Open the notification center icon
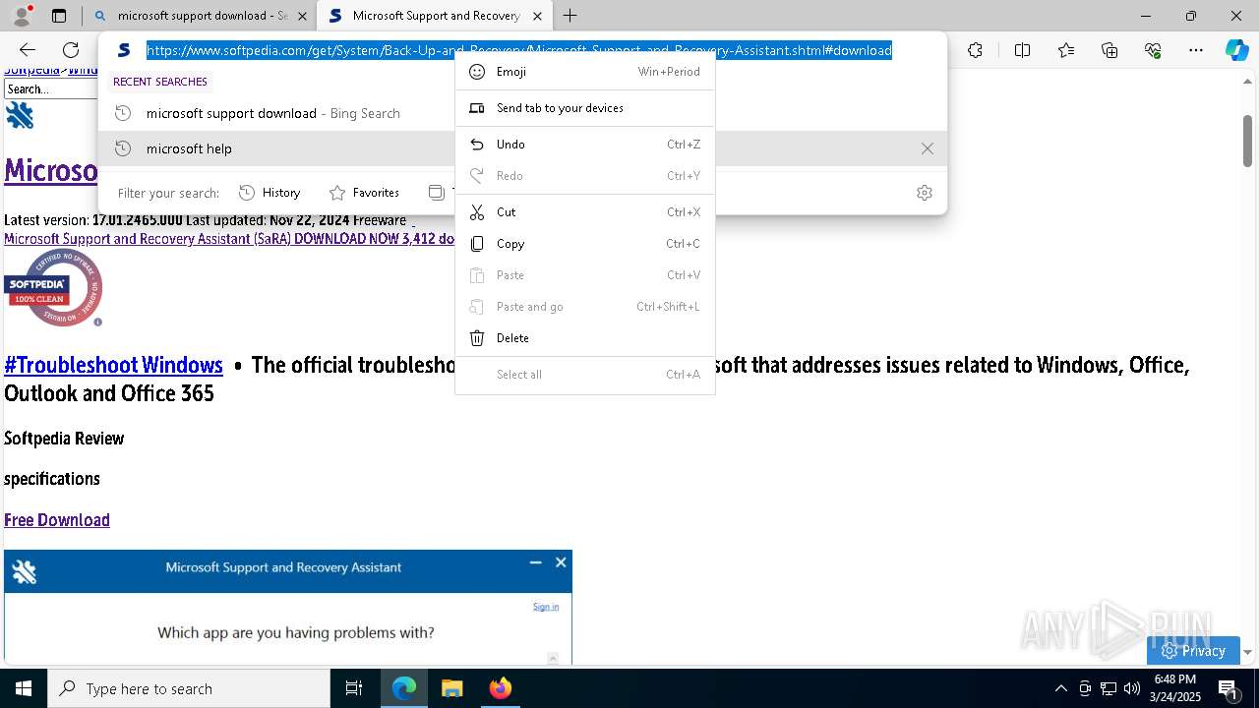1259x708 pixels. [x=1228, y=688]
